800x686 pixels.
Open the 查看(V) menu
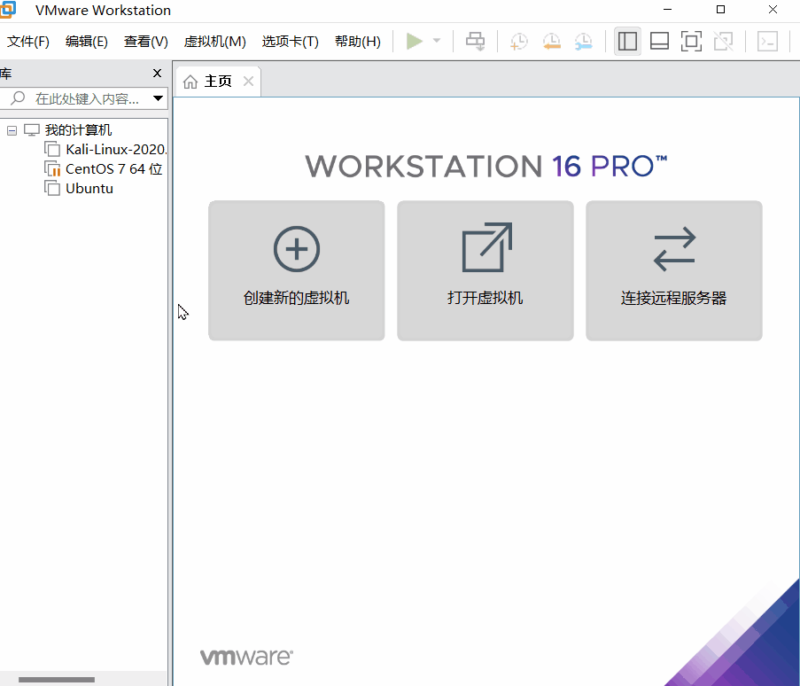click(x=146, y=41)
